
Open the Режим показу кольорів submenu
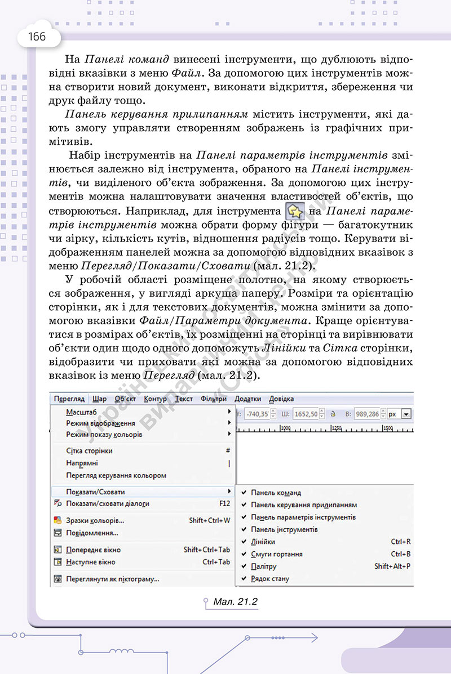pyautogui.click(x=142, y=434)
